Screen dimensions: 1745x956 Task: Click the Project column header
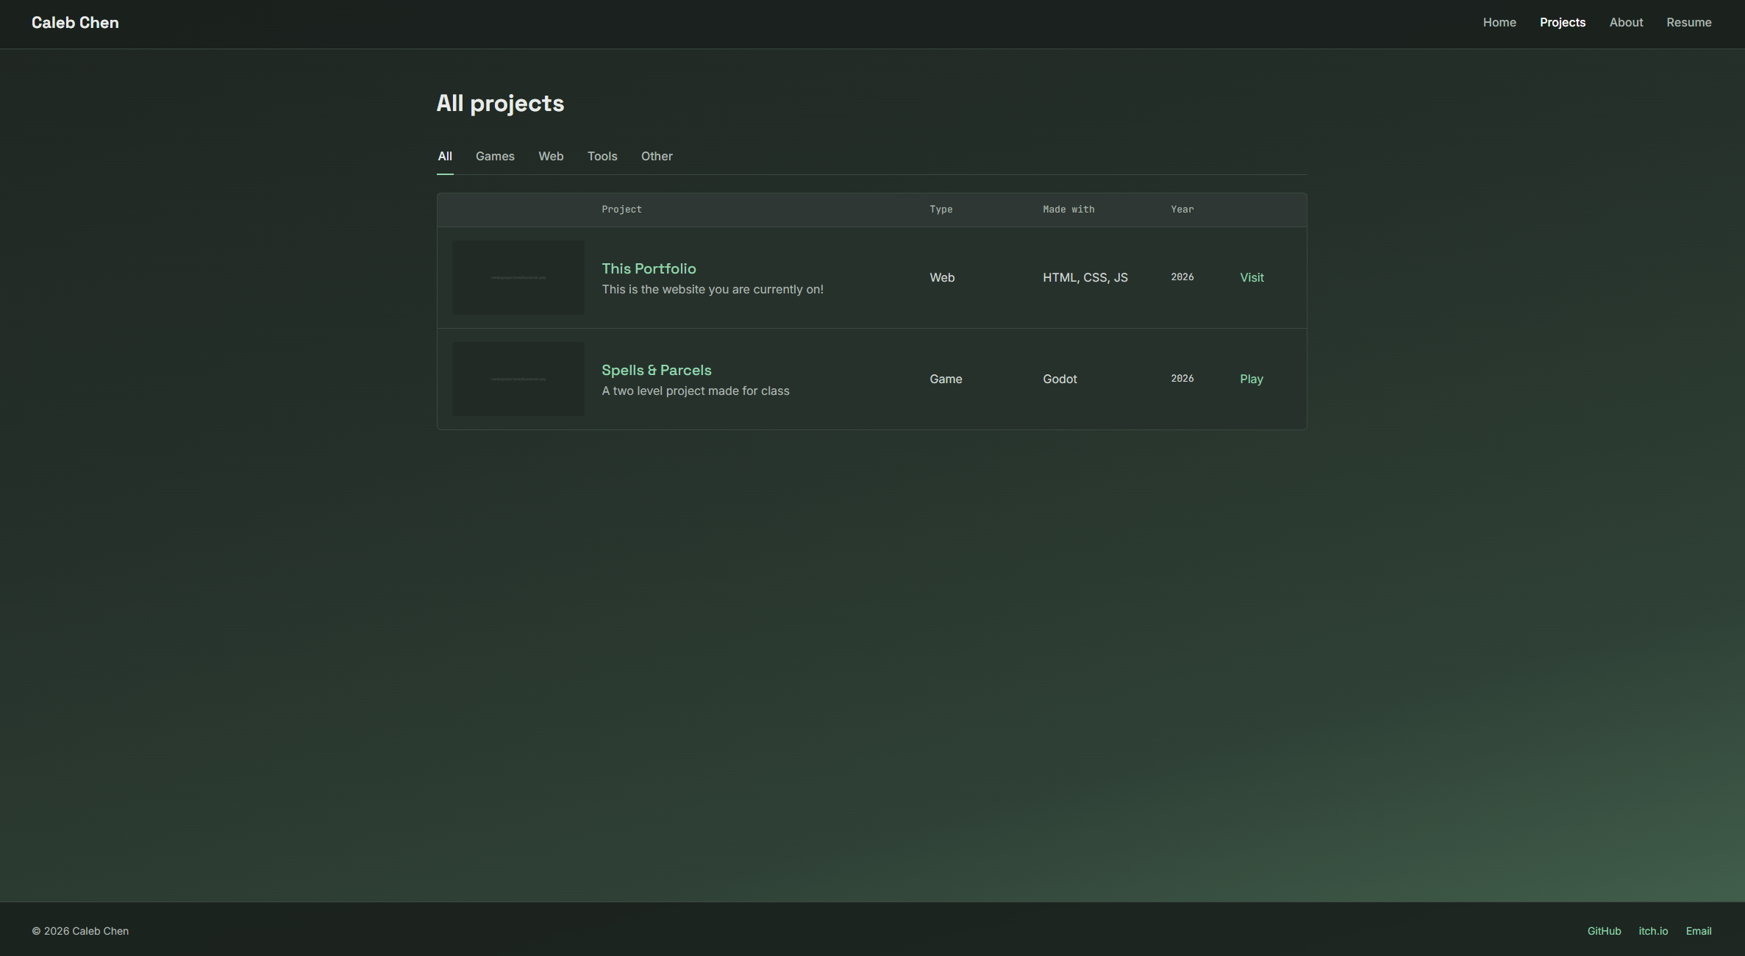[621, 210]
